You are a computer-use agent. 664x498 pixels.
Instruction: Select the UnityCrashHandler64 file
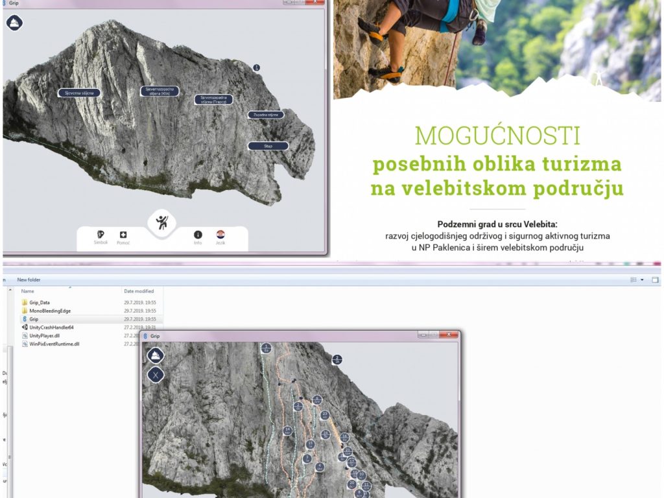52,327
